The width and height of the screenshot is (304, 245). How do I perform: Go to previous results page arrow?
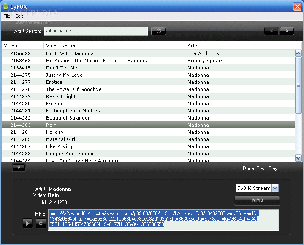pos(271,31)
